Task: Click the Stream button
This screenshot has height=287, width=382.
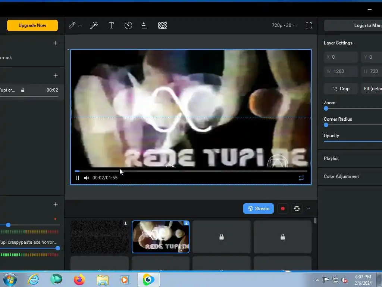Action: coord(259,209)
